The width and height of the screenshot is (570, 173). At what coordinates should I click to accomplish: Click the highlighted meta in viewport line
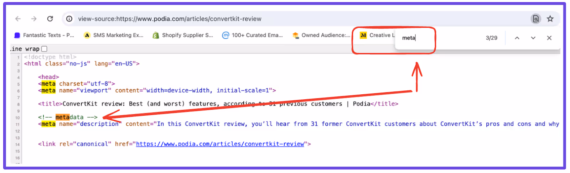point(48,90)
